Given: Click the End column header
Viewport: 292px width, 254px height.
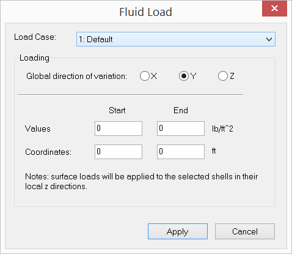Looking at the screenshot, I should [x=181, y=110].
